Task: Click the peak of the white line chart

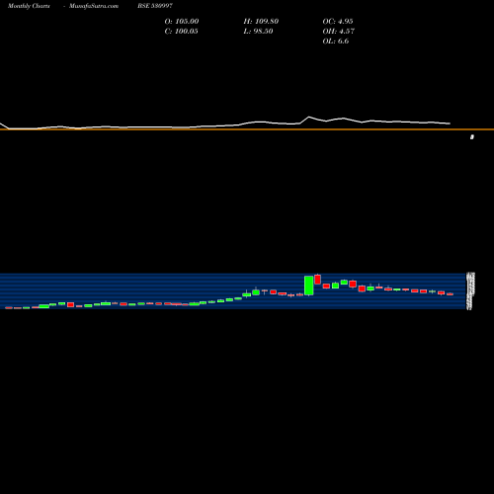Action: pyautogui.click(x=309, y=117)
